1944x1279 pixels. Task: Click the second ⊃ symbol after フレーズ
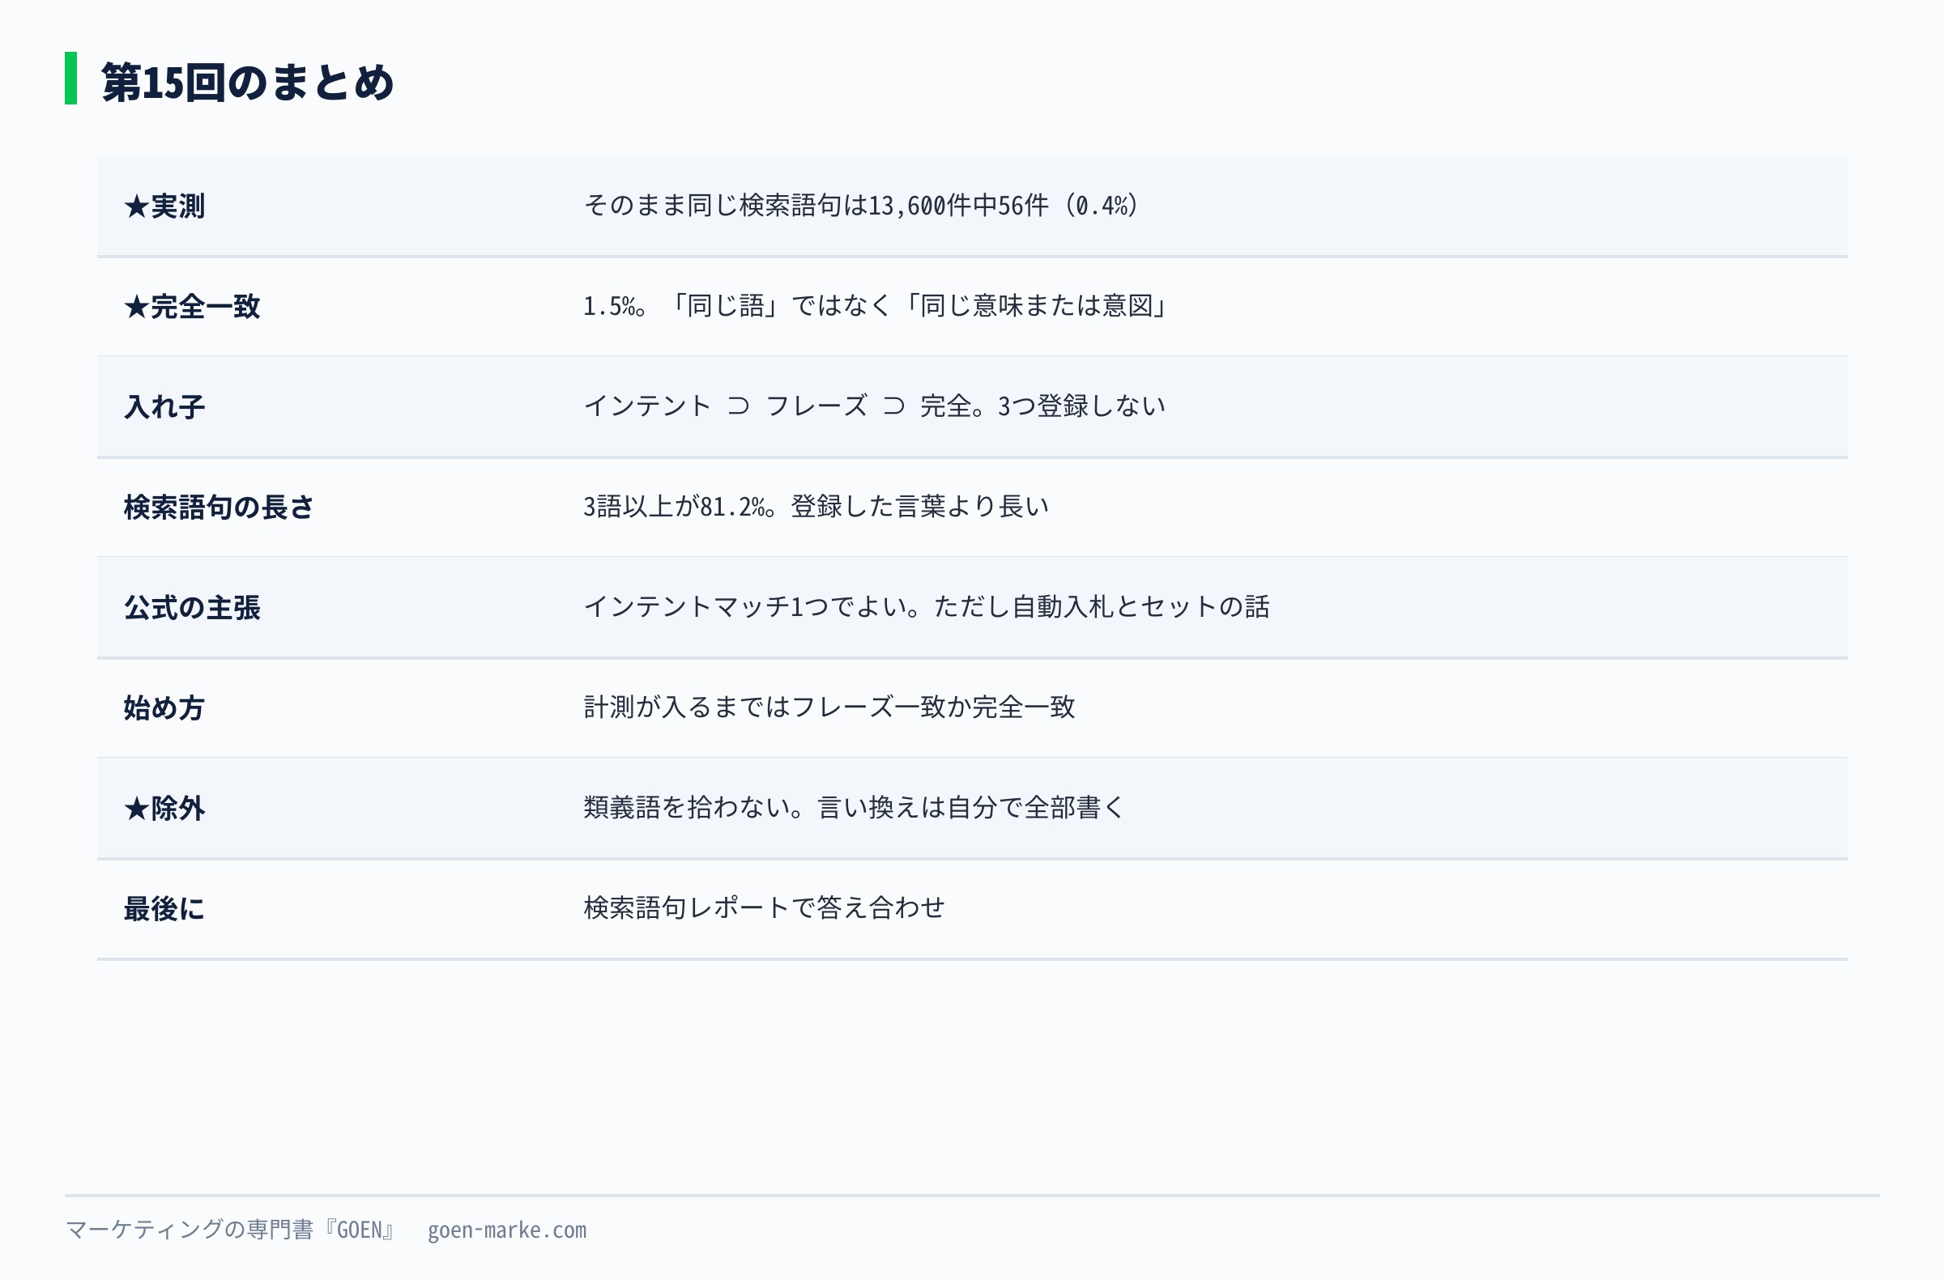pyautogui.click(x=893, y=406)
